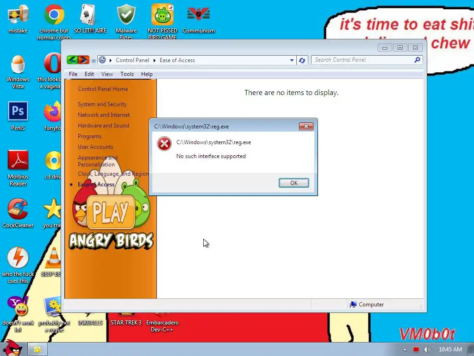Click the error icon in reg.exe dialog
The image size is (474, 356).
coord(164,144)
